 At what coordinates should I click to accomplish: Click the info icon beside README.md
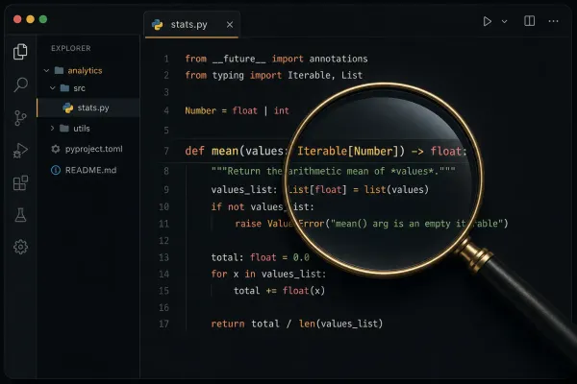pyautogui.click(x=56, y=170)
